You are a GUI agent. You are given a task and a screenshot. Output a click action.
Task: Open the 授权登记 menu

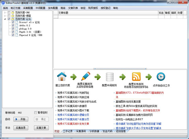coord(106,8)
